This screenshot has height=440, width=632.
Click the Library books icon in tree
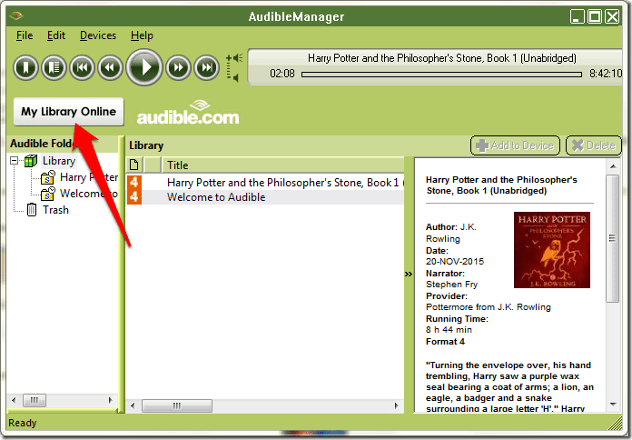(31, 161)
